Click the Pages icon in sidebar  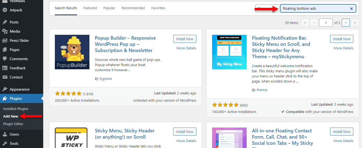point(5,50)
